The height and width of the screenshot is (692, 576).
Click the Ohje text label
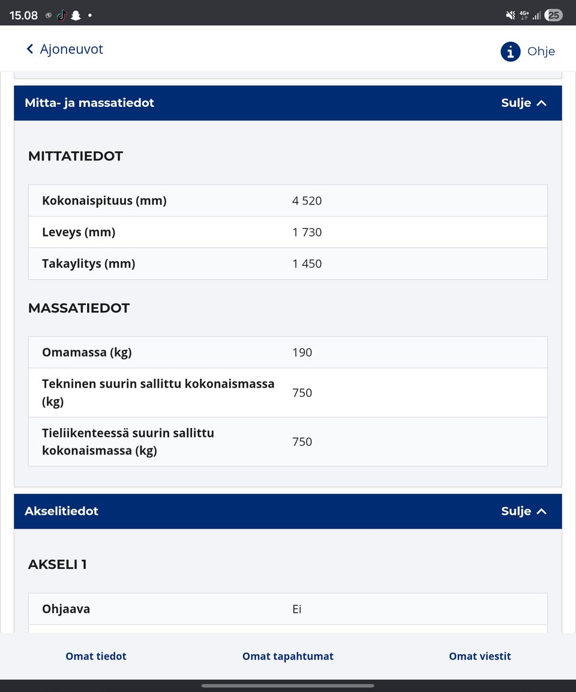point(541,52)
